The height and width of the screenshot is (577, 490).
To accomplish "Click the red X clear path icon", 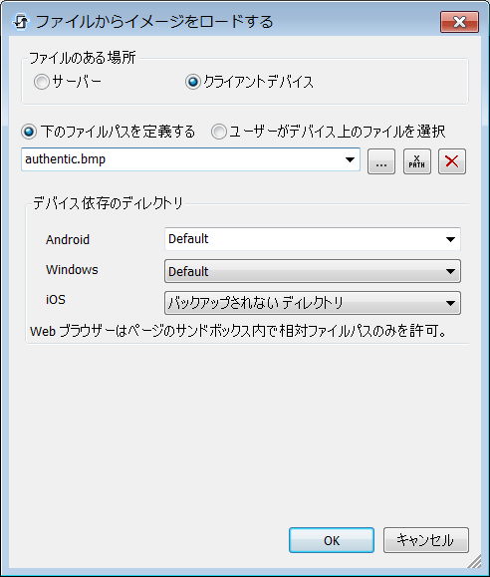I will [x=452, y=161].
